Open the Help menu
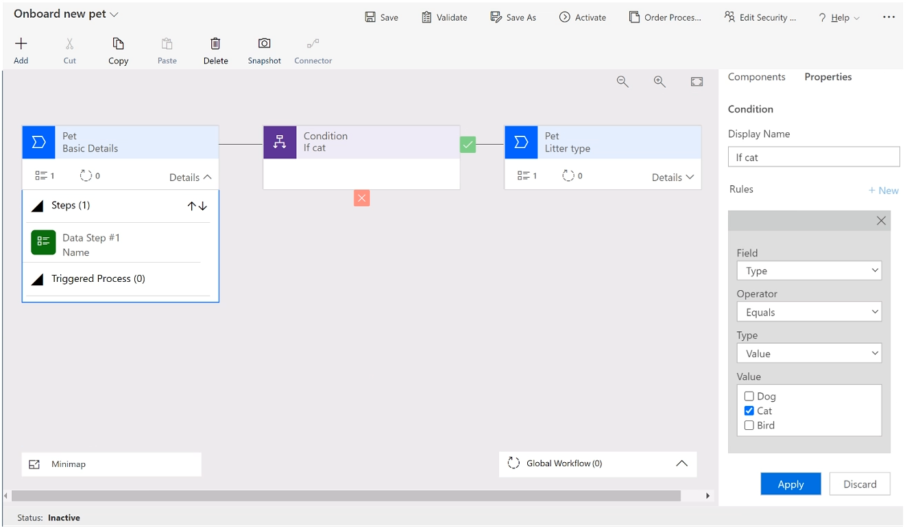 pos(839,18)
